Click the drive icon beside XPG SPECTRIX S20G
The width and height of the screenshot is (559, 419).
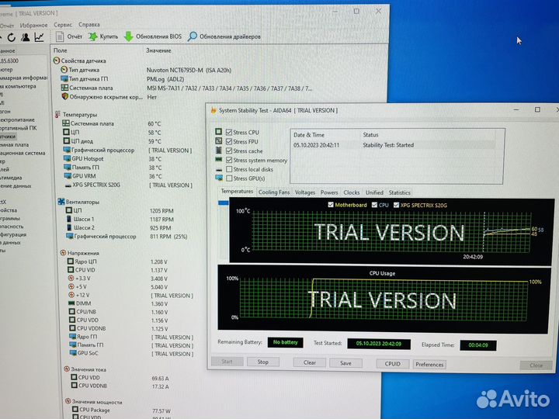click(x=68, y=185)
